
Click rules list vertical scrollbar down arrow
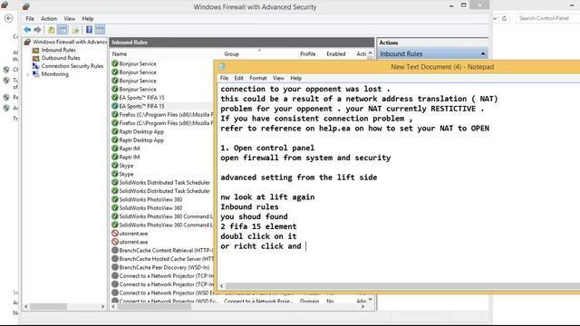click(371, 299)
